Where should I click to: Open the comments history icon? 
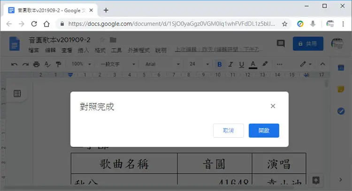click(x=281, y=44)
